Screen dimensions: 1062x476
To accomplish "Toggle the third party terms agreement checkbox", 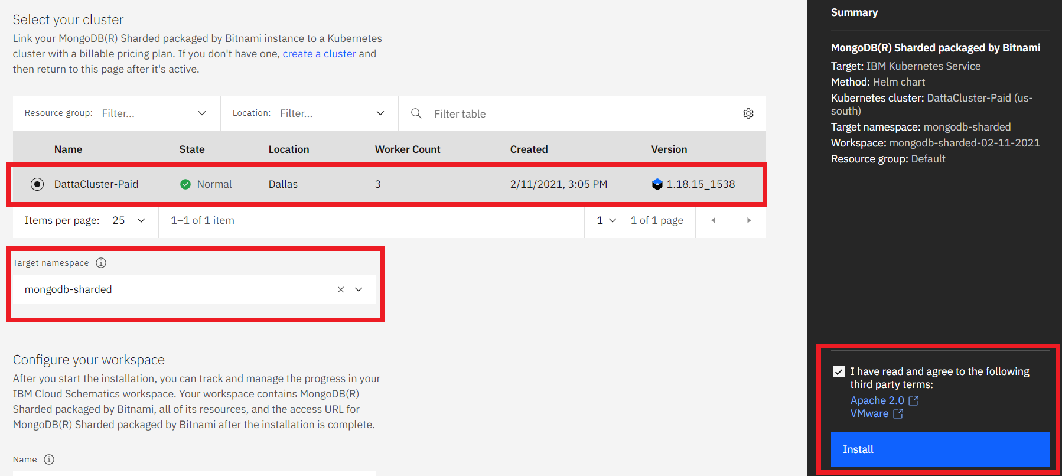I will pos(839,371).
